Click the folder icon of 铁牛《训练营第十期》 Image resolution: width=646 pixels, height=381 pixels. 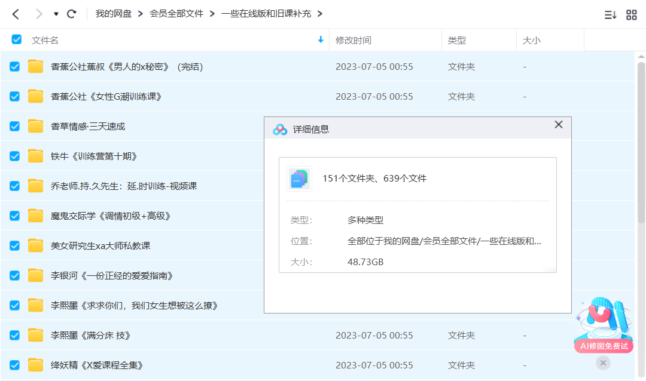(36, 156)
